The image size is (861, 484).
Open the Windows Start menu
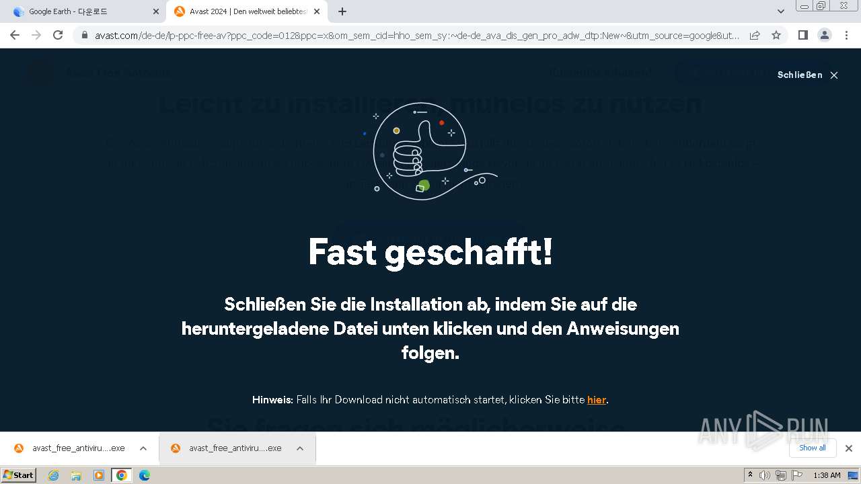coord(18,475)
